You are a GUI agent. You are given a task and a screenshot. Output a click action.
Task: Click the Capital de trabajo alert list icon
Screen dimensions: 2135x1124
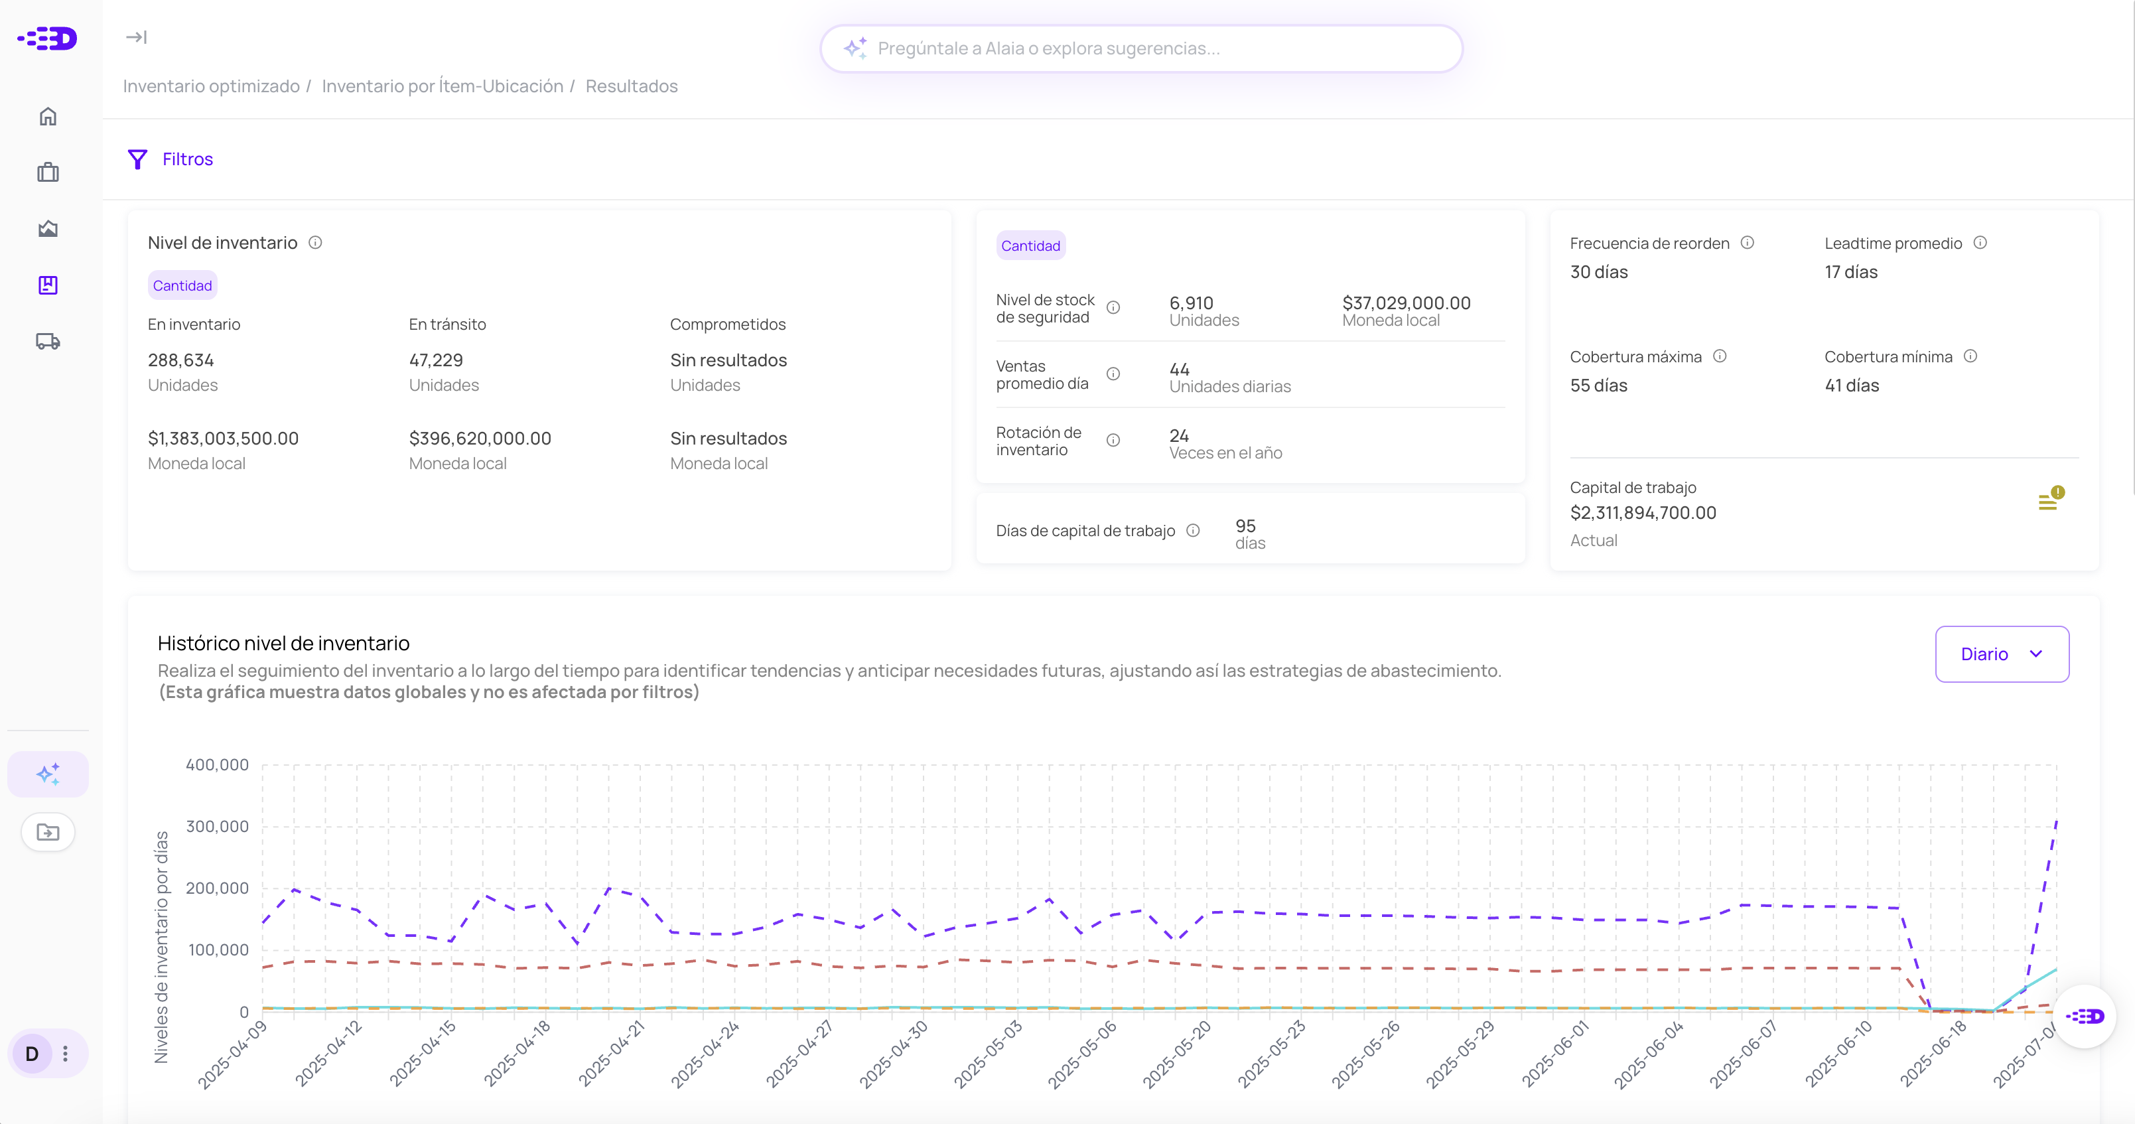[2051, 498]
